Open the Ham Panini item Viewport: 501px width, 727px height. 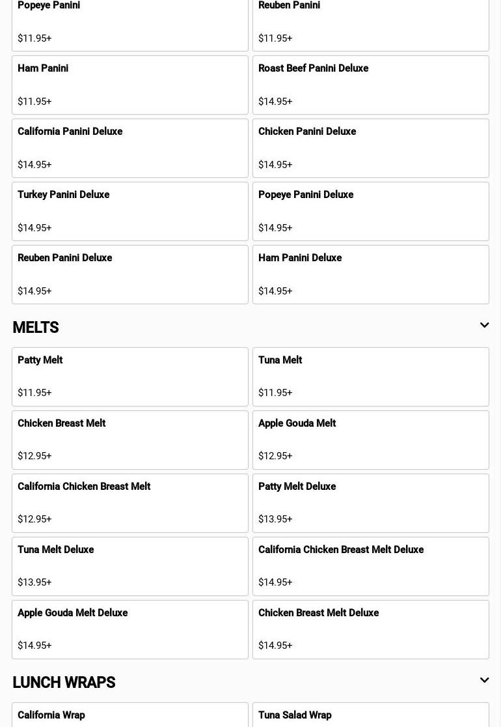130,85
